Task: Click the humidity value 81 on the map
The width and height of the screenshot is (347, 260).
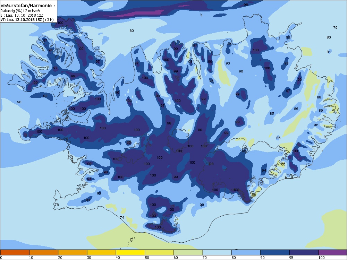Action: pyautogui.click(x=329, y=52)
